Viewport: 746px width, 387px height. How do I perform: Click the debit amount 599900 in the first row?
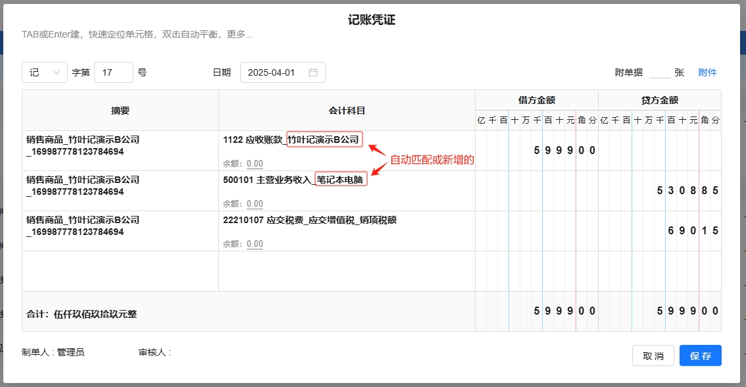[x=564, y=151]
